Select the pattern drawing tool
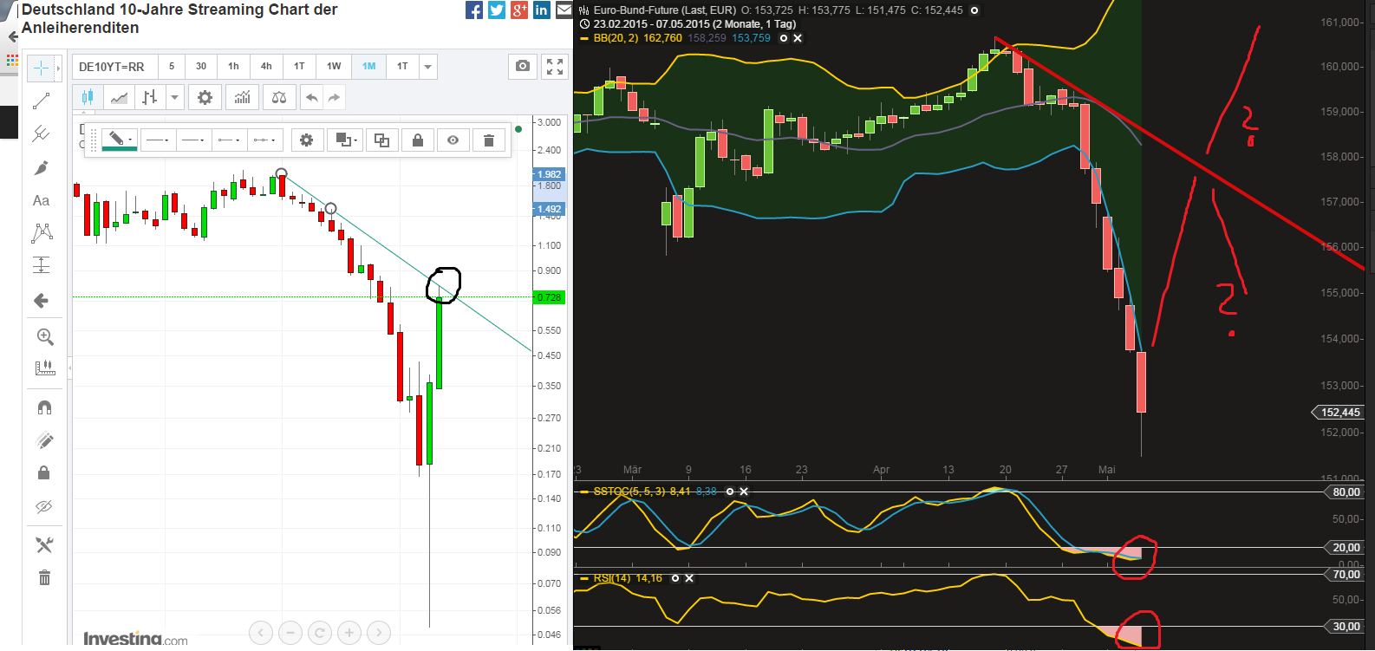 (x=42, y=232)
